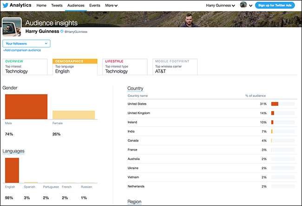Viewport: 302px width, 206px height.
Task: Switch to the Mobile Footprint tab
Action: 175,67
